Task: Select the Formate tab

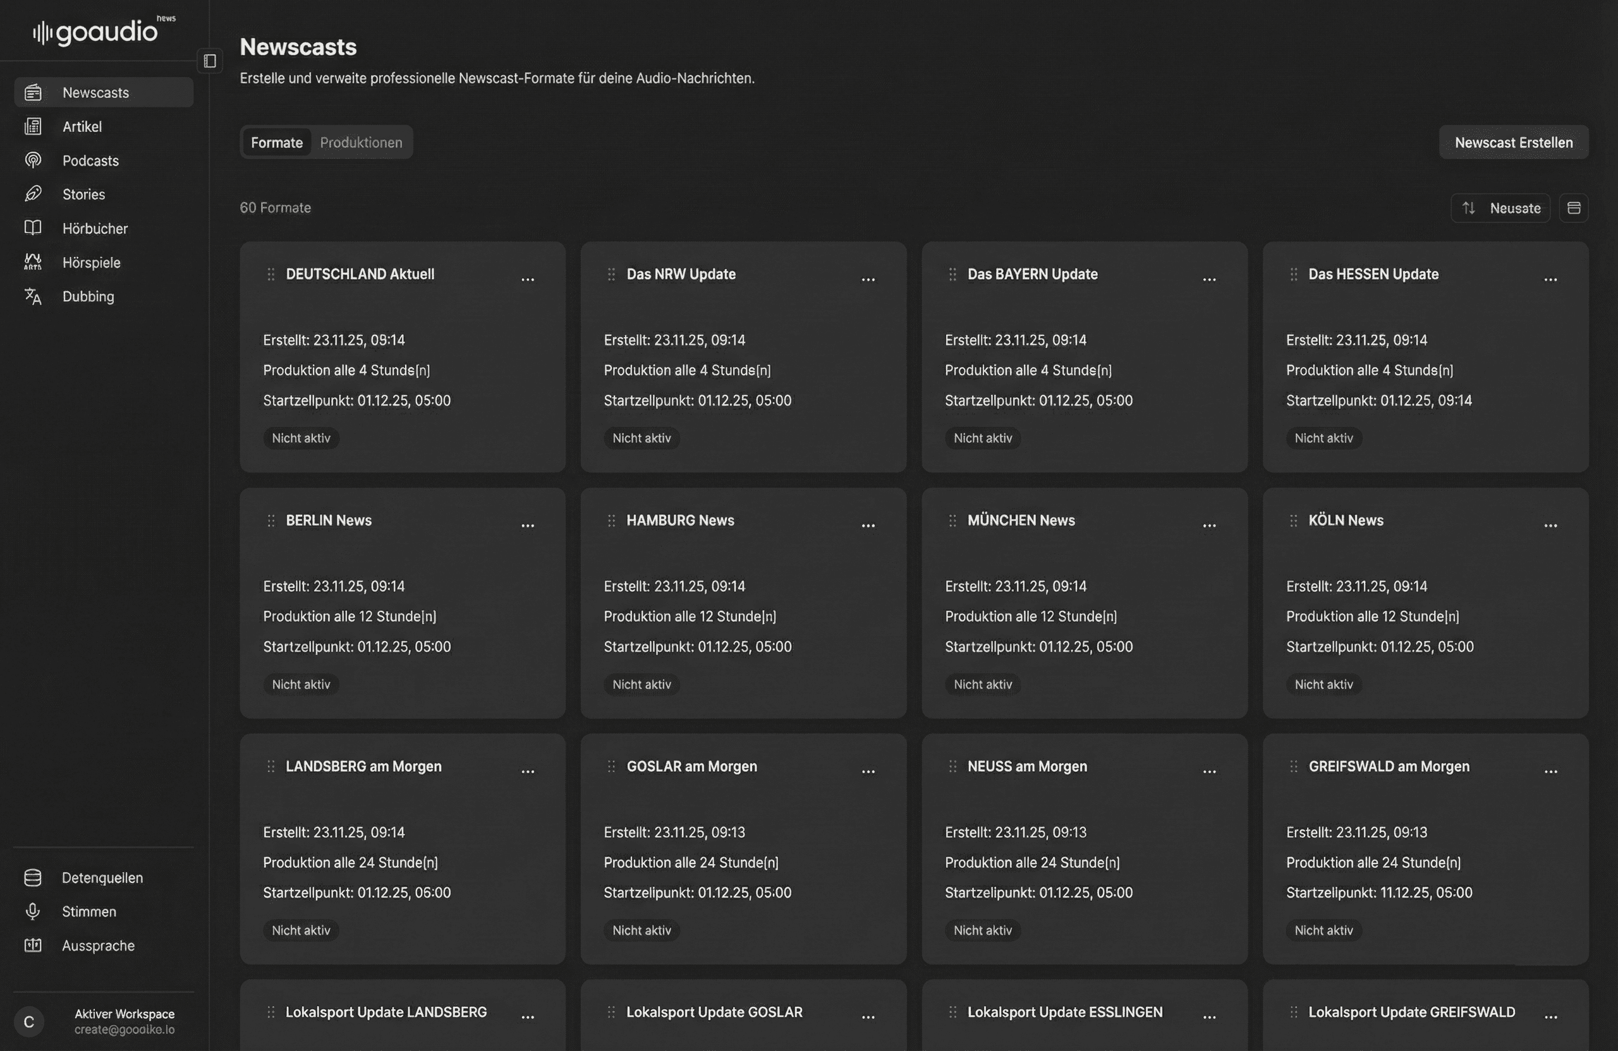Action: (277, 143)
